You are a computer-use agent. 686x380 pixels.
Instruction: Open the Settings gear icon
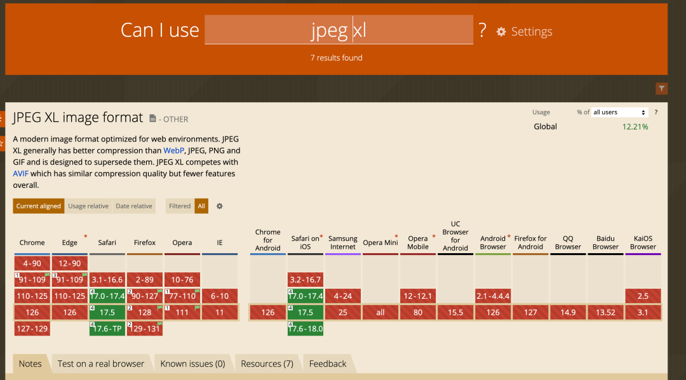tap(501, 32)
